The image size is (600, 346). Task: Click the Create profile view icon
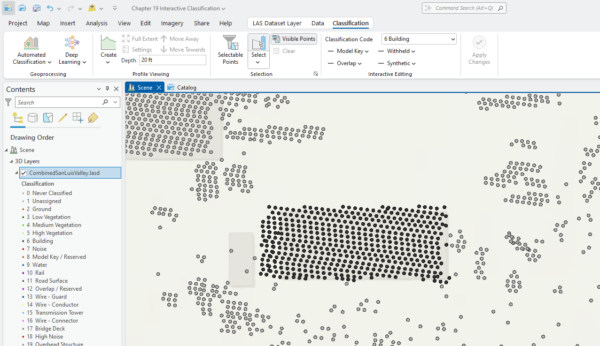point(108,43)
